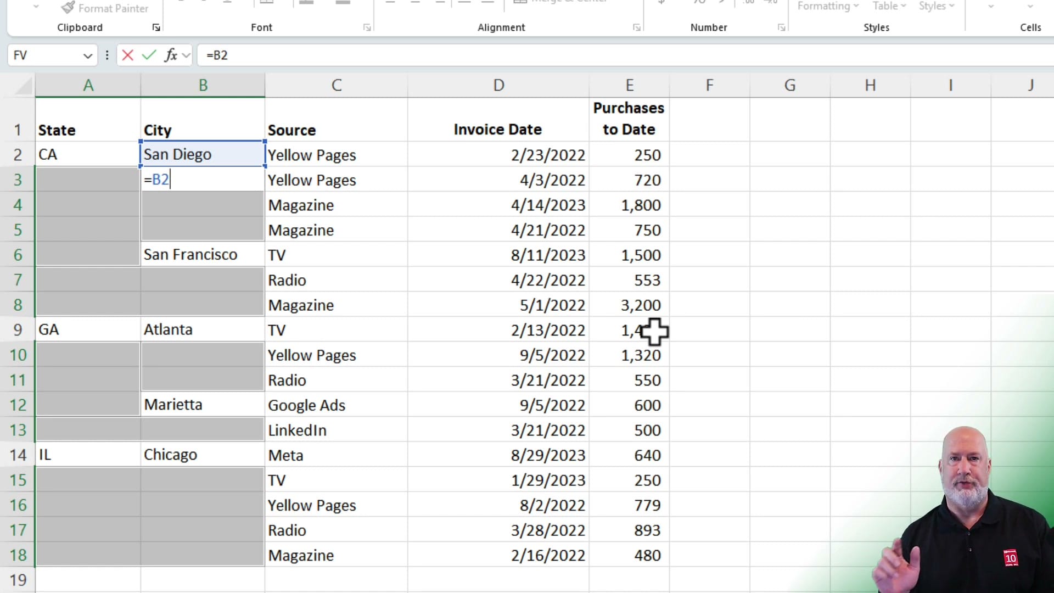
Task: Select column E header
Action: (629, 85)
